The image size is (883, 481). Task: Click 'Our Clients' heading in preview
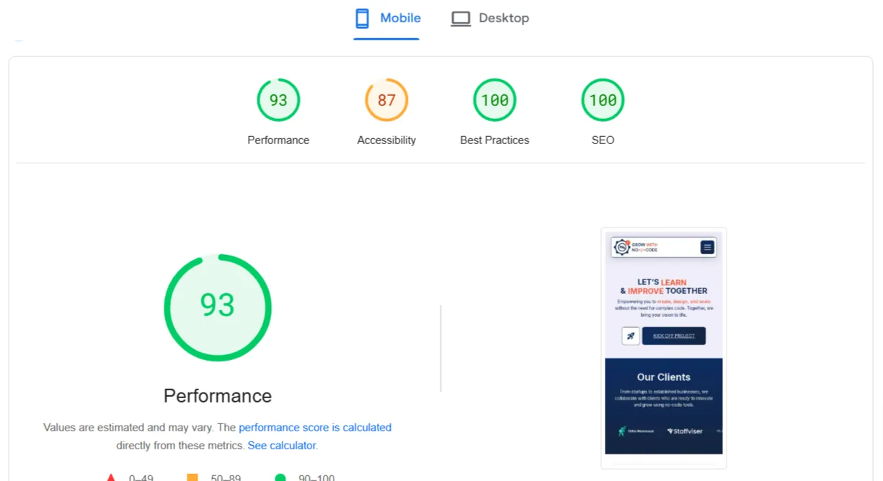tap(664, 377)
